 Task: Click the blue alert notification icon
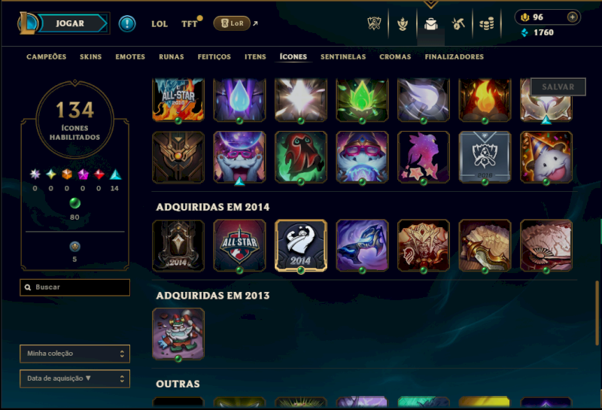tap(127, 24)
